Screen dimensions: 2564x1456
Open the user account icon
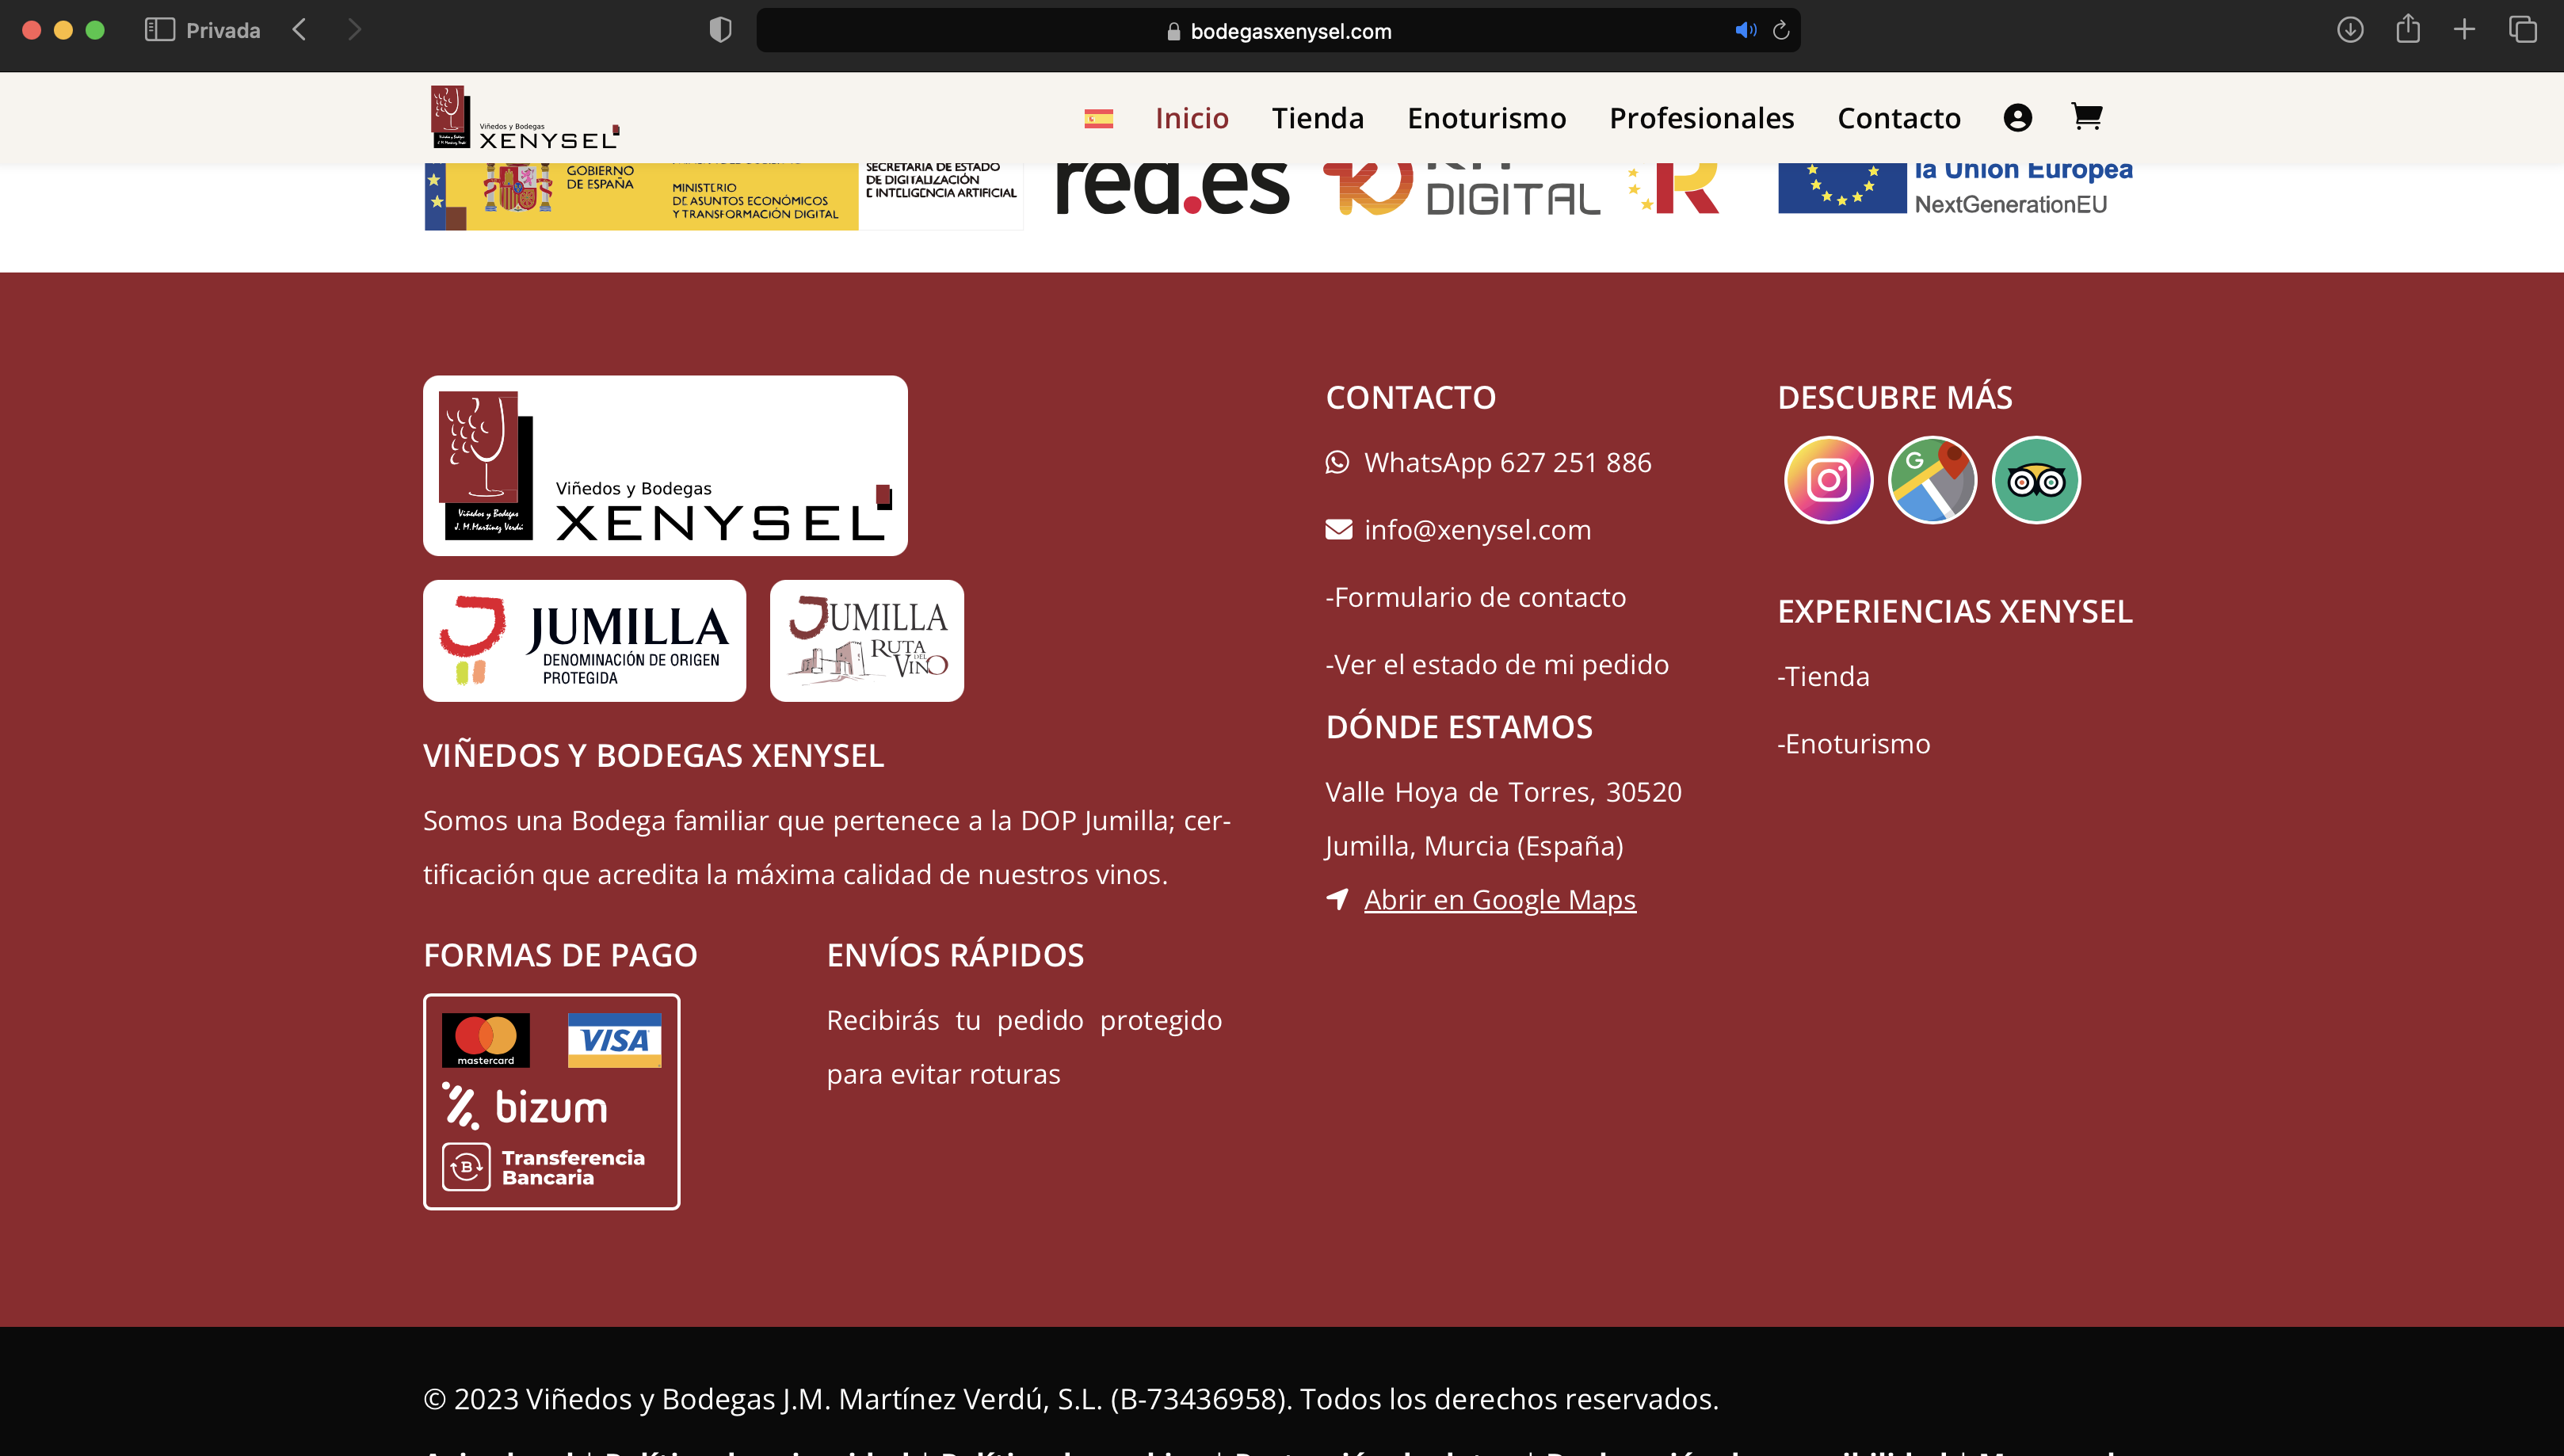coord(2018,118)
